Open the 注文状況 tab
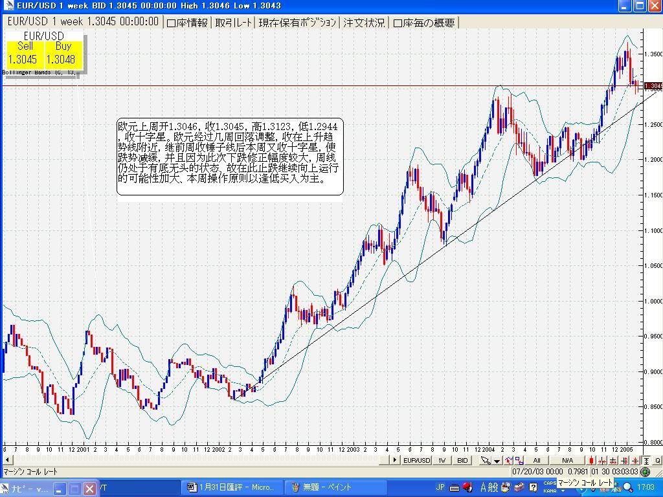This screenshot has height=497, width=663. 364,23
